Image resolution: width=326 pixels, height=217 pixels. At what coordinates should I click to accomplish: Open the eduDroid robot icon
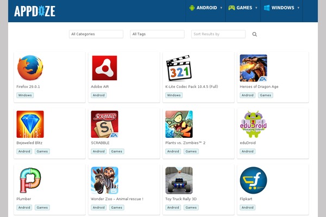[x=253, y=124]
